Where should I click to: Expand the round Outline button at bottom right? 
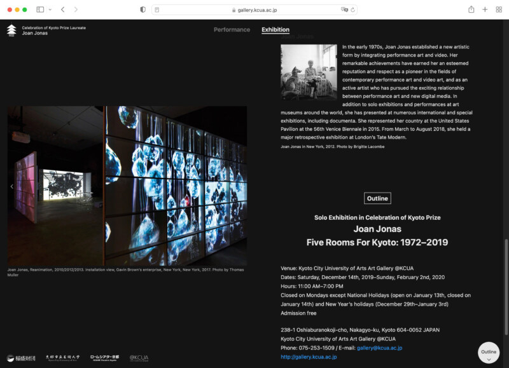(x=489, y=353)
